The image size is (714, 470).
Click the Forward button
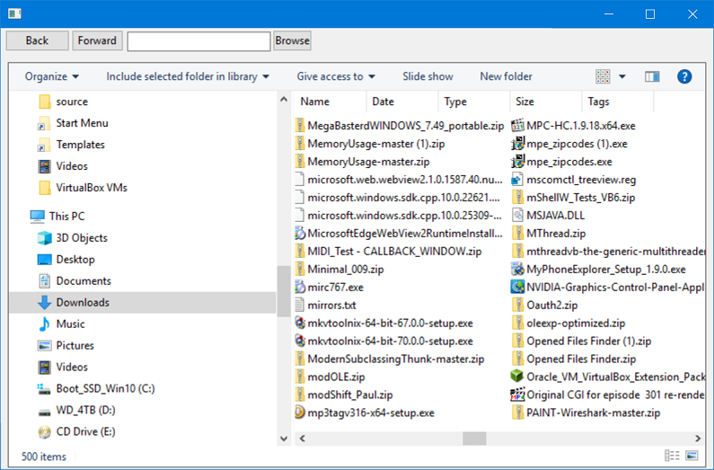[x=97, y=40]
